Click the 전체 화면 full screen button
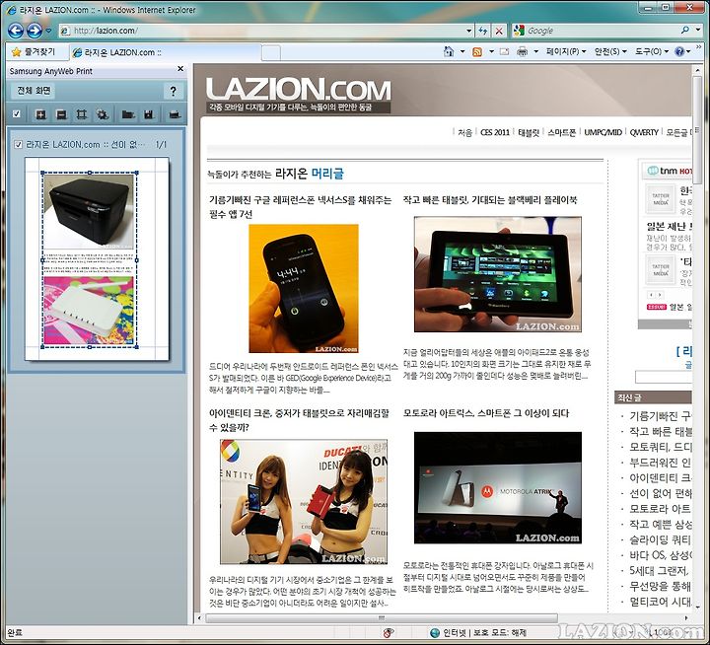The image size is (710, 645). (x=34, y=91)
